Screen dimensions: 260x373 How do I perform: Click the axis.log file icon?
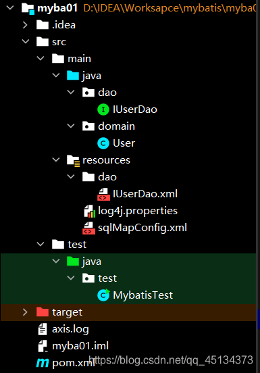click(x=43, y=329)
